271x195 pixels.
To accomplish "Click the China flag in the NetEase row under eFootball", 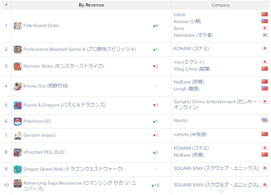I will [265, 154].
